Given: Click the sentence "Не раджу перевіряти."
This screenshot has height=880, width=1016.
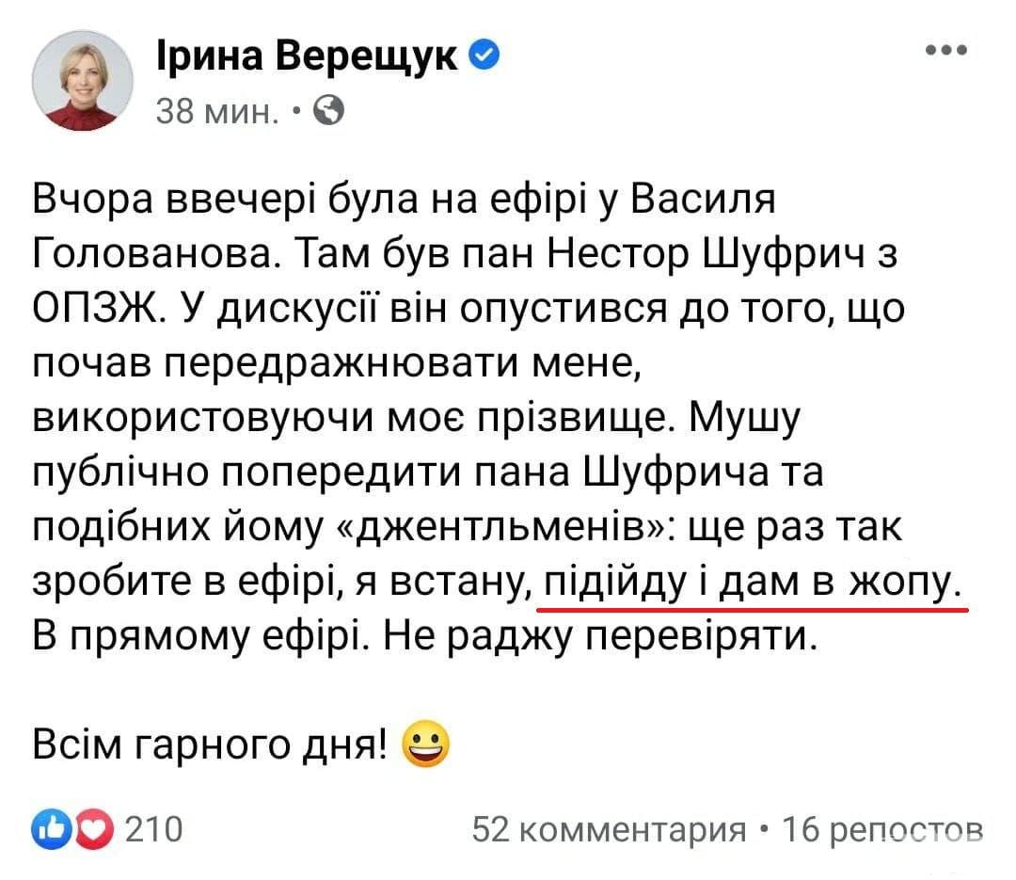Looking at the screenshot, I should coord(600,637).
